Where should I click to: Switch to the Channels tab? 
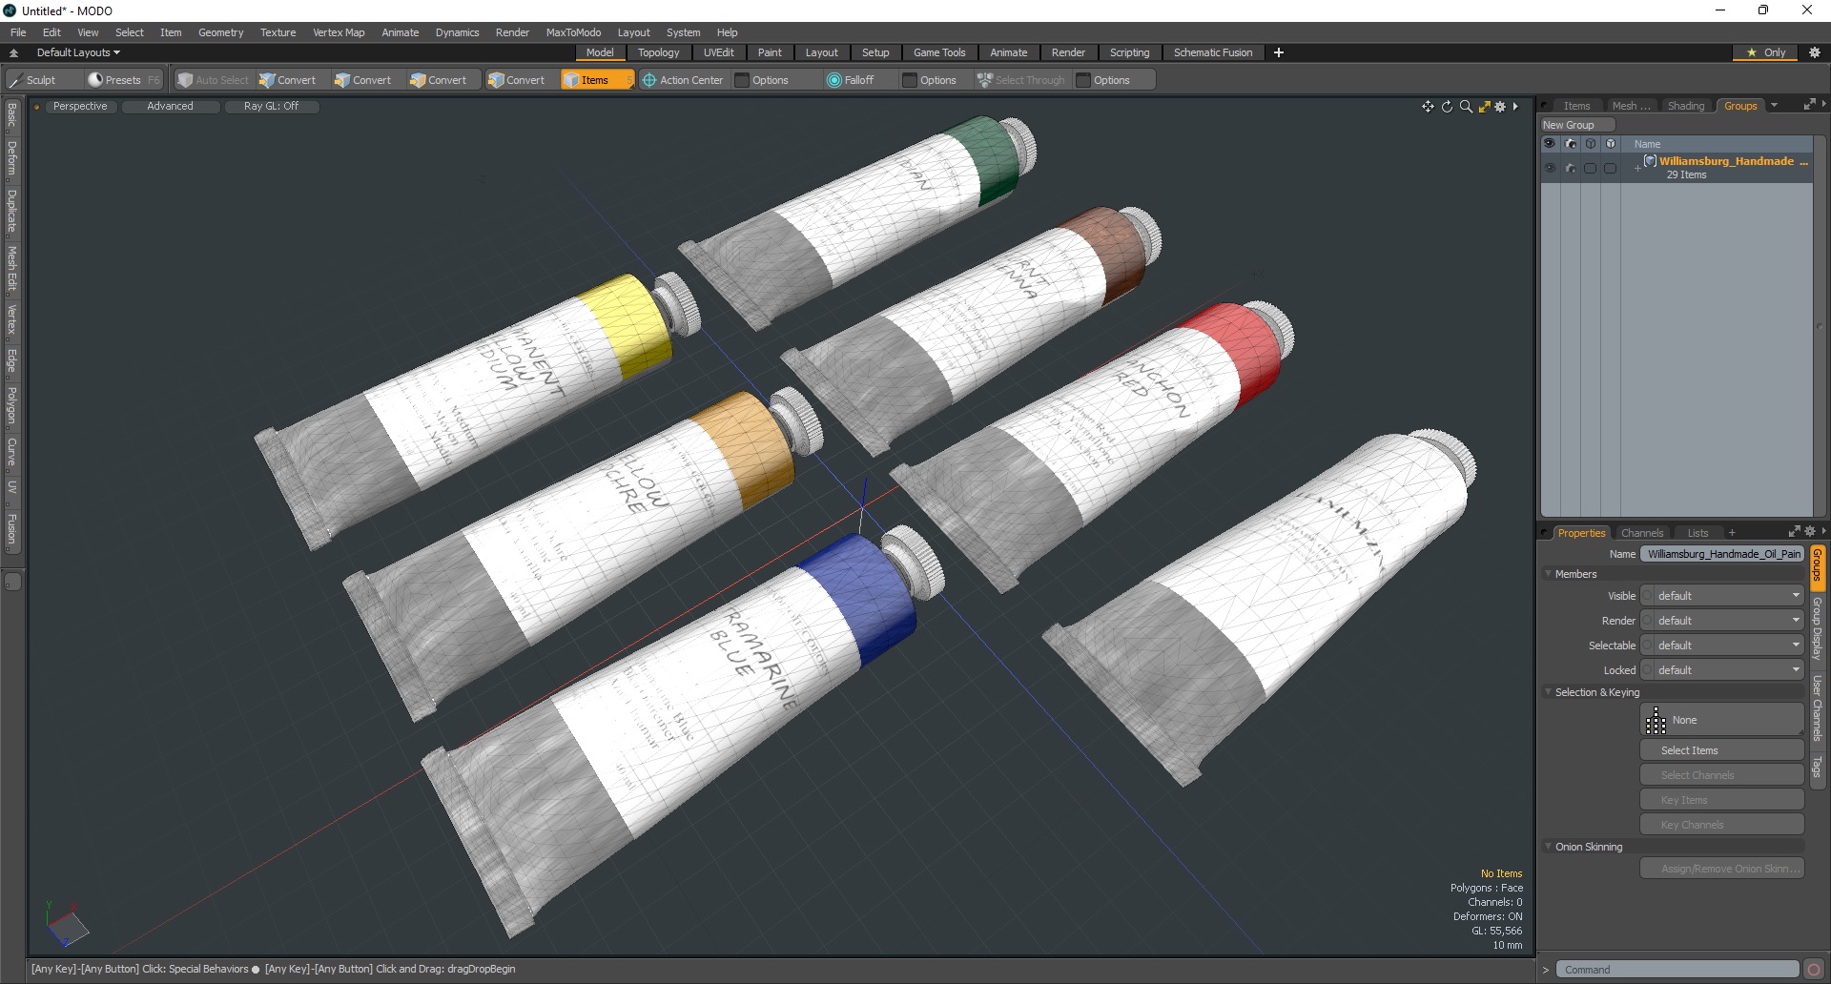(1641, 533)
